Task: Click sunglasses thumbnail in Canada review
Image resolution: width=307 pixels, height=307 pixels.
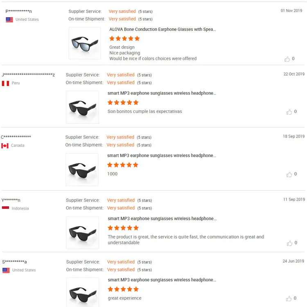Action: [x=82, y=169]
